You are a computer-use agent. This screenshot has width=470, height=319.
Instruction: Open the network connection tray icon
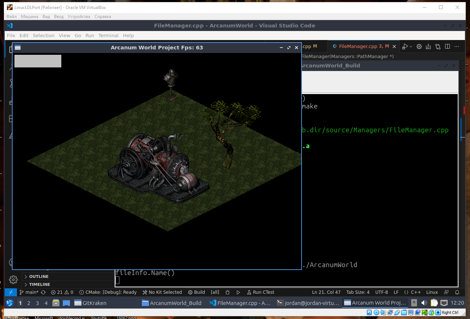coord(444,303)
